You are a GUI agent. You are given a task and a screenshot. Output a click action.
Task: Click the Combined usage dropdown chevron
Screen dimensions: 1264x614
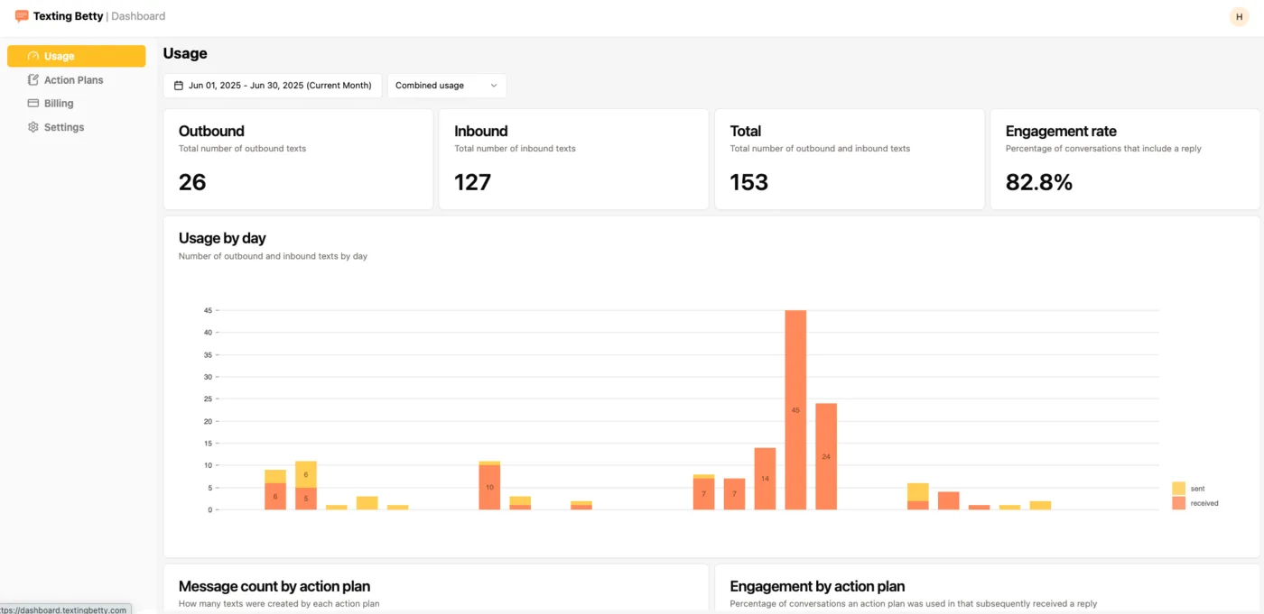click(494, 86)
